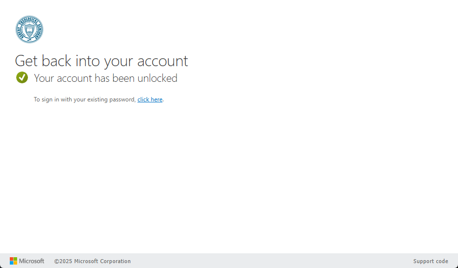The image size is (458, 268).
Task: Click the "Your account has been unlocked" message
Action: (x=105, y=78)
